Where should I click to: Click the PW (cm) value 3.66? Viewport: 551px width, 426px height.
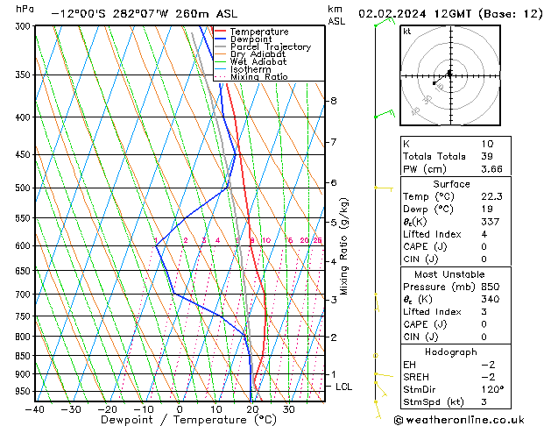[491, 169]
